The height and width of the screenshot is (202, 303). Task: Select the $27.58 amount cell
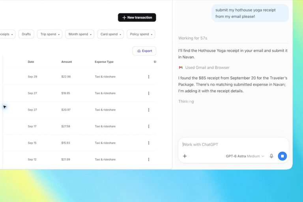pyautogui.click(x=66, y=126)
